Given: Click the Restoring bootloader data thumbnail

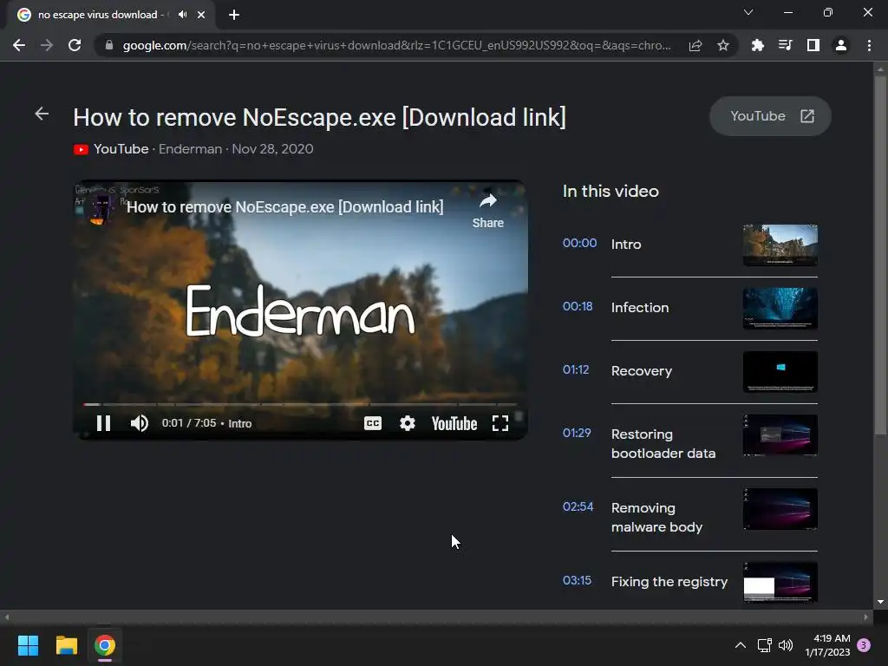Looking at the screenshot, I should coord(780,435).
